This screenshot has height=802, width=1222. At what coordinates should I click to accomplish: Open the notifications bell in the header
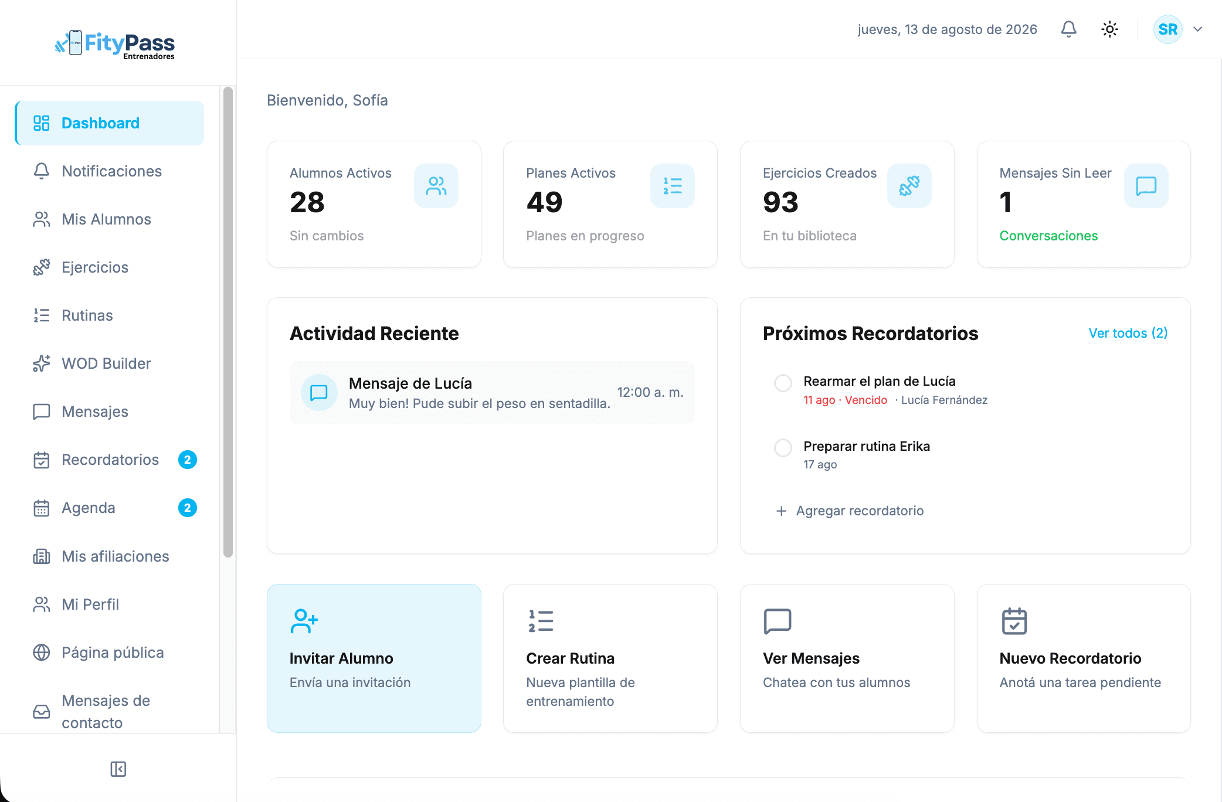(x=1068, y=29)
